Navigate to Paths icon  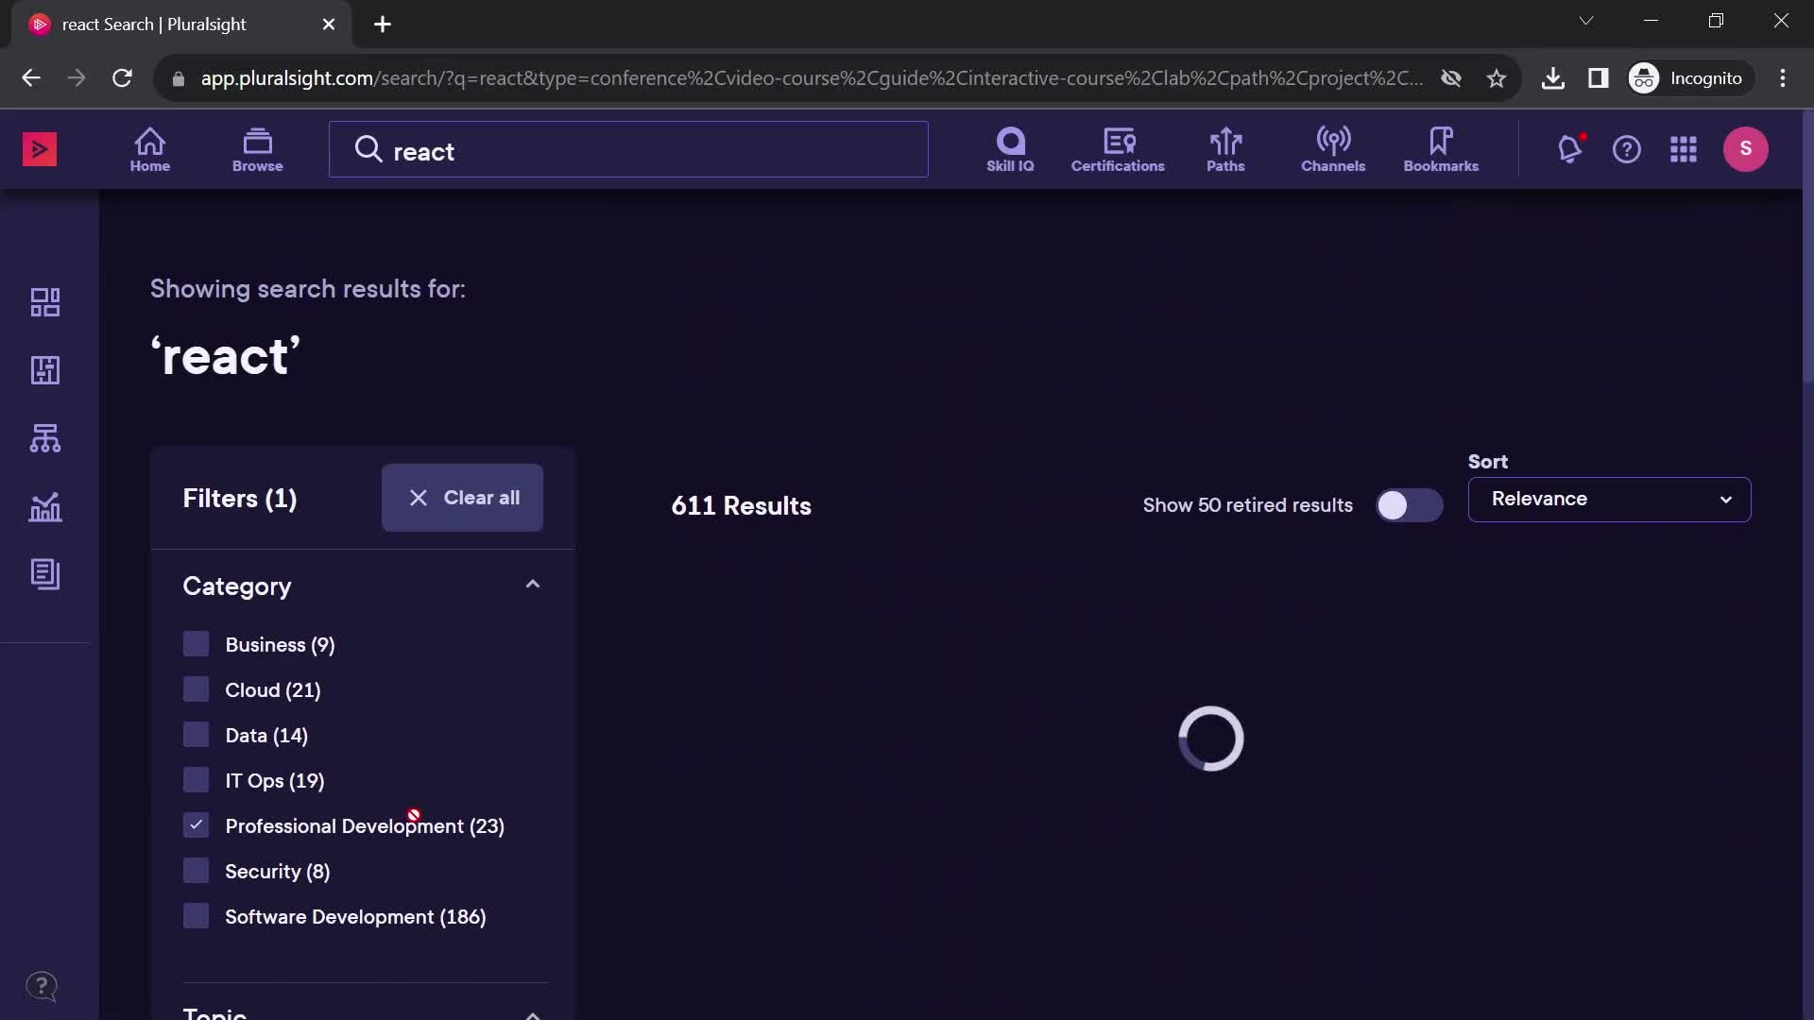click(1226, 148)
